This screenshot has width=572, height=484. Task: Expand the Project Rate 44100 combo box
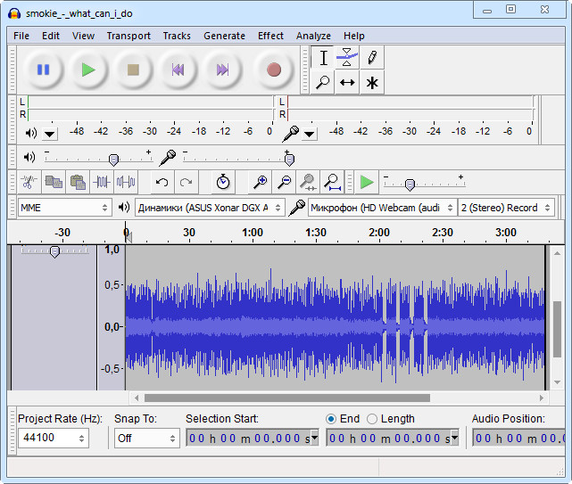click(82, 439)
